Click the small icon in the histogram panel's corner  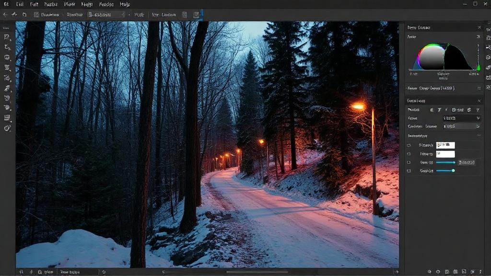(x=479, y=36)
